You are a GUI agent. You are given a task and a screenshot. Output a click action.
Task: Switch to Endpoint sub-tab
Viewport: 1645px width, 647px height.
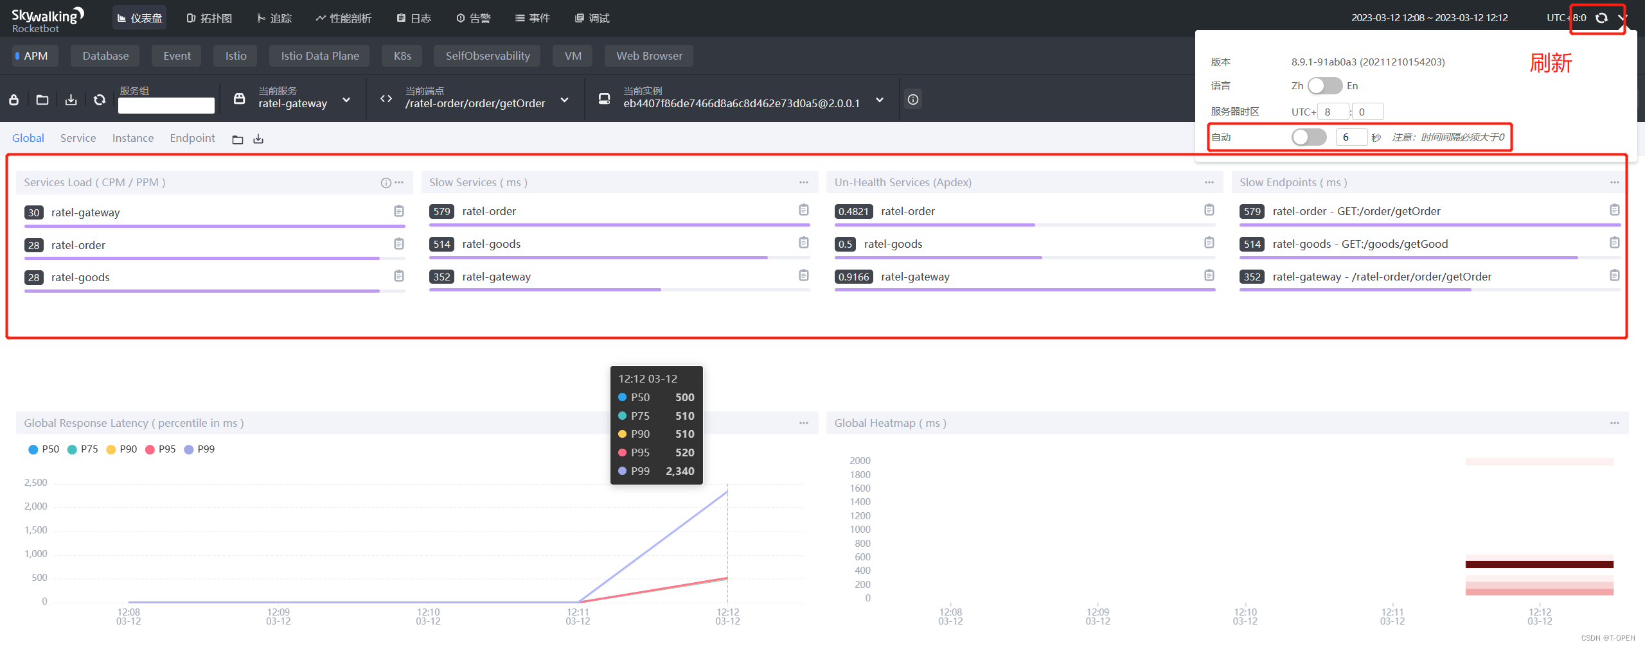coord(192,138)
